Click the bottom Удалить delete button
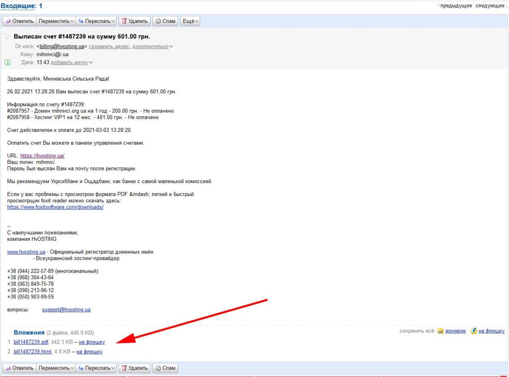This screenshot has height=377, width=509. 134,368
